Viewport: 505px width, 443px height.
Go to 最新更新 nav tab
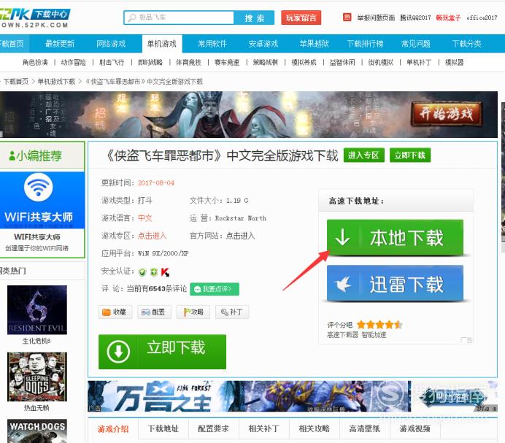point(60,44)
